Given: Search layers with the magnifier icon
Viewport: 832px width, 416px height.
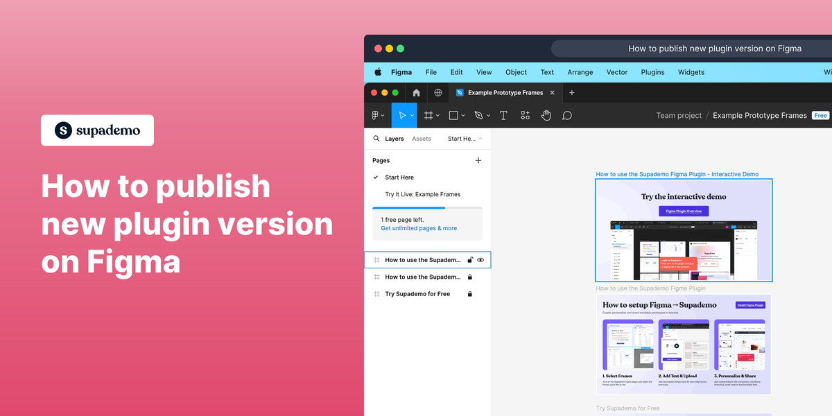Looking at the screenshot, I should tap(376, 139).
